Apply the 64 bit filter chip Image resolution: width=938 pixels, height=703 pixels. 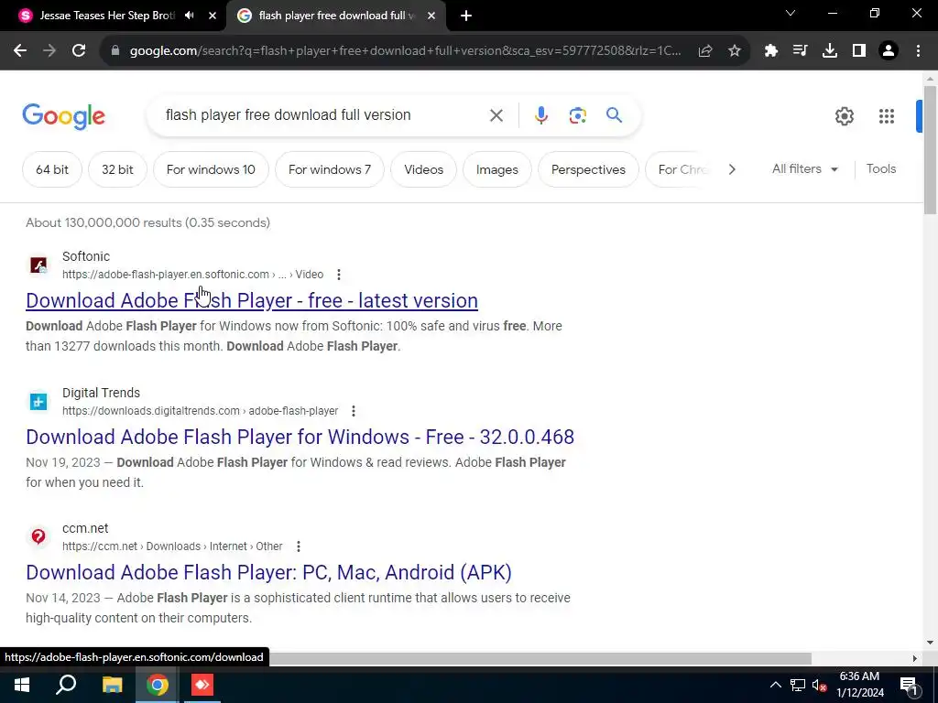click(52, 169)
